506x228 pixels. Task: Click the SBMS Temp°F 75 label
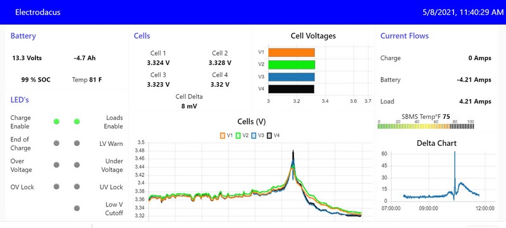pyautogui.click(x=426, y=116)
